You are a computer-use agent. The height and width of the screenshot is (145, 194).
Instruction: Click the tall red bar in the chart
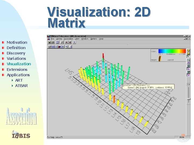click(103, 56)
